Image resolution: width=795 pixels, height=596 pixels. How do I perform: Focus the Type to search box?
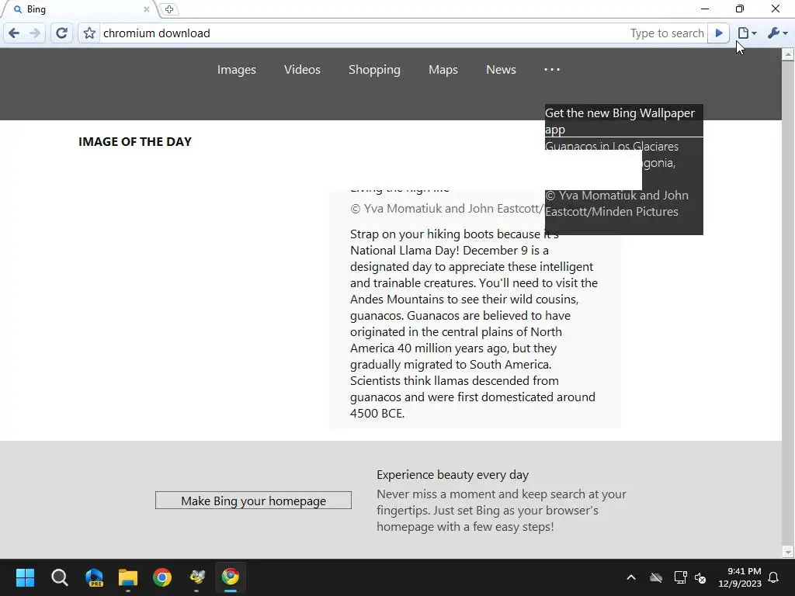(667, 33)
